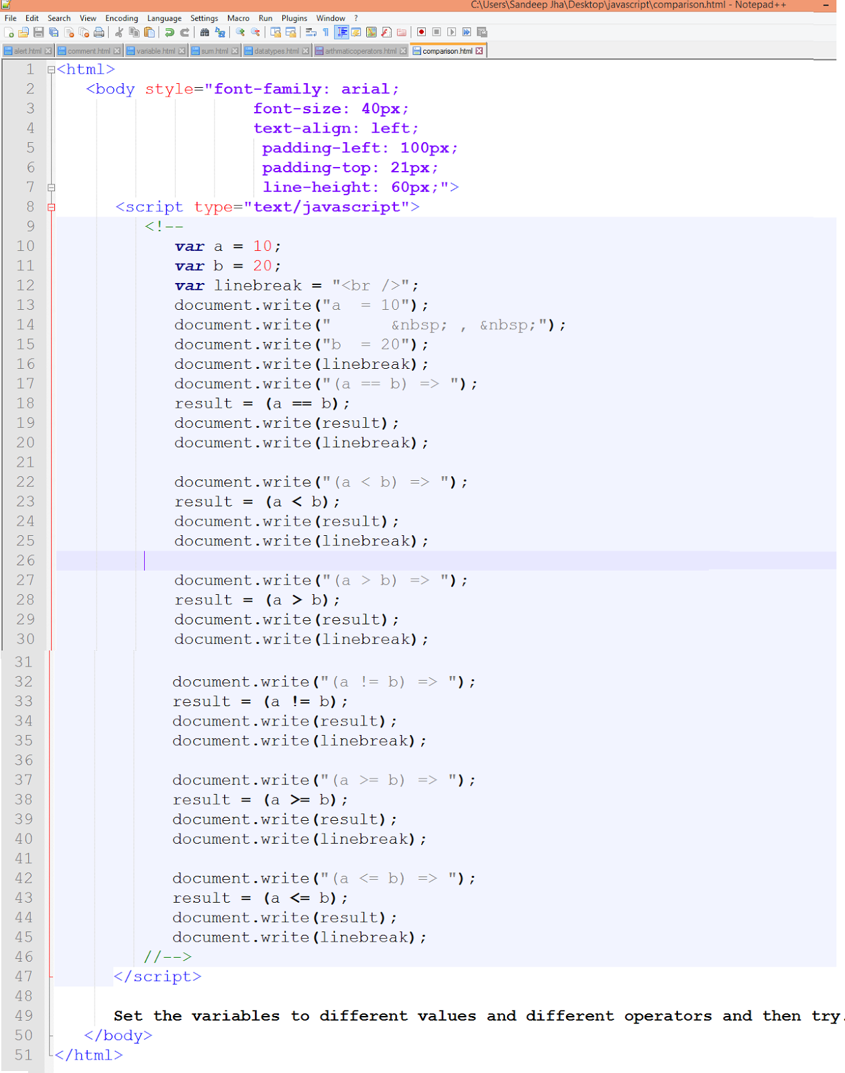Collapse the script fold marker on line 8
The width and height of the screenshot is (845, 1073).
(51, 207)
